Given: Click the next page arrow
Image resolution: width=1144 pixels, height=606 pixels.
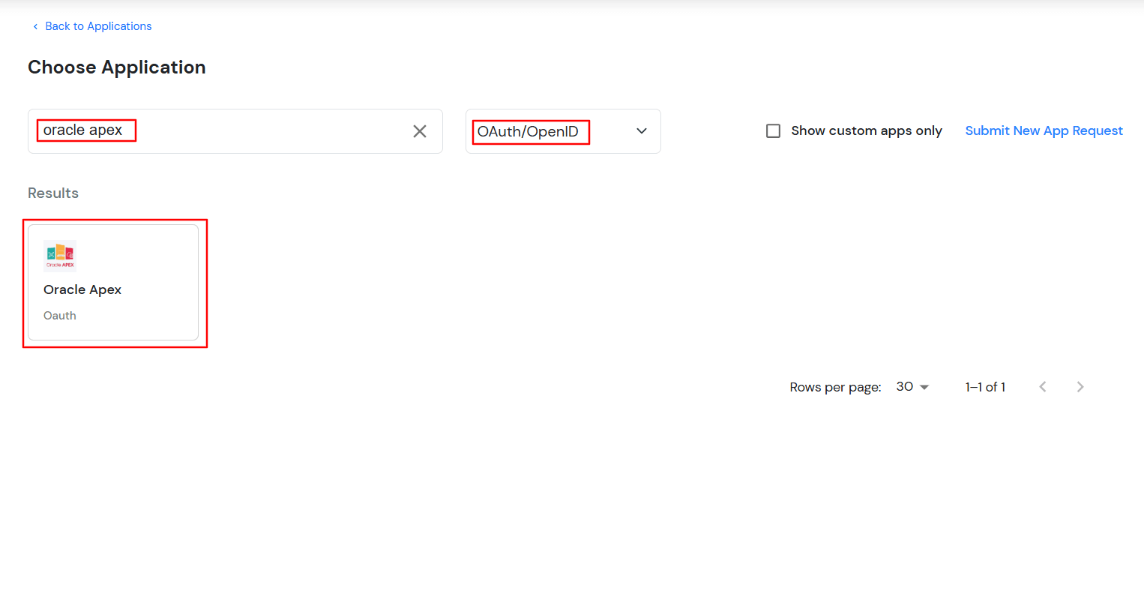Looking at the screenshot, I should point(1080,386).
